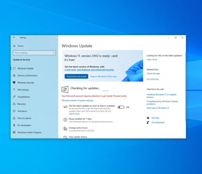Viewport: 202px width, 174px height.
Task: Click the Get help chat icon
Action: [x=148, y=118]
